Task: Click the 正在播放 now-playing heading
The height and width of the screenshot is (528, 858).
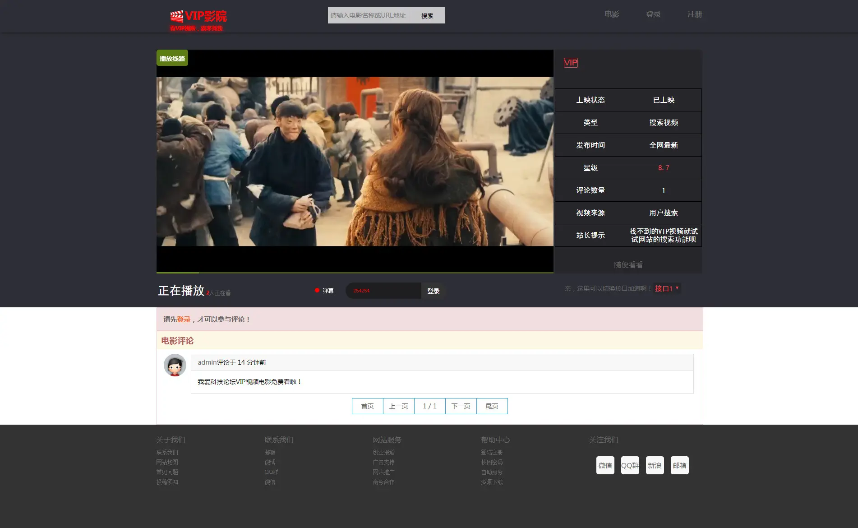Action: click(181, 291)
